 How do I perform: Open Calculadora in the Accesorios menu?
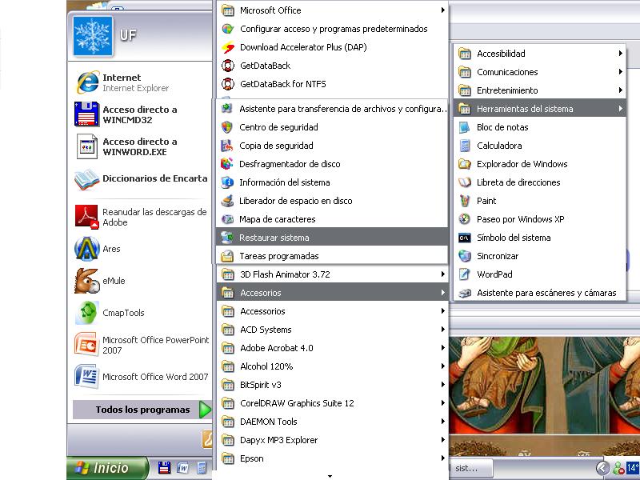498,146
